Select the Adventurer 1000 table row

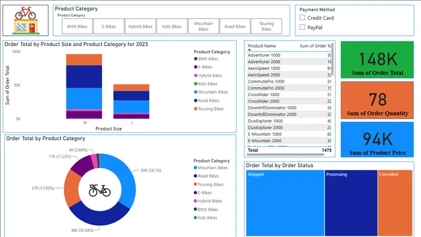[x=289, y=55]
